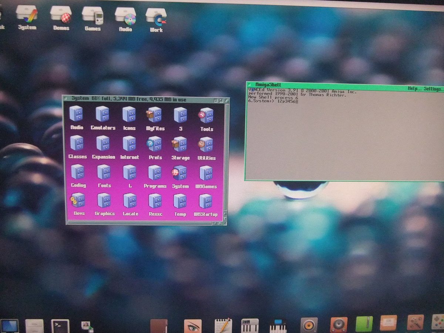The image size is (444, 333).
Task: Click the scroll-right arrow of System window
Action: point(220,223)
